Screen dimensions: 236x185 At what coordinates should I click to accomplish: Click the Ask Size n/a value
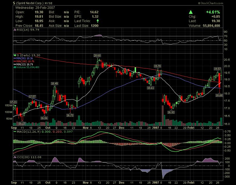pos(66,26)
